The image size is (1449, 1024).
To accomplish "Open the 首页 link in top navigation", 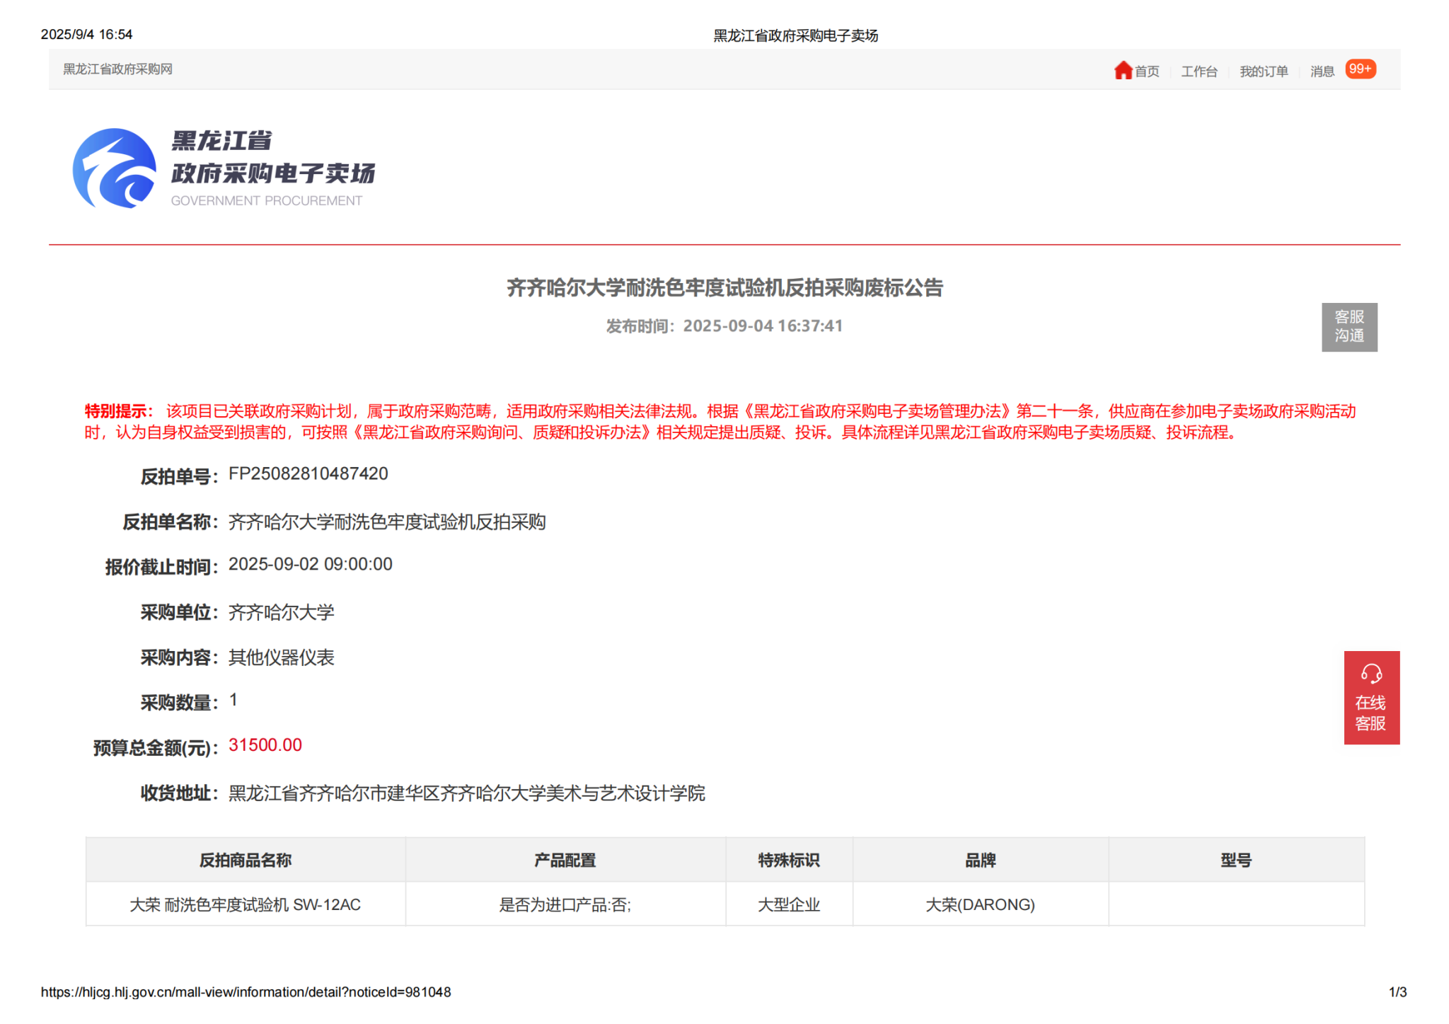I will (x=1147, y=71).
